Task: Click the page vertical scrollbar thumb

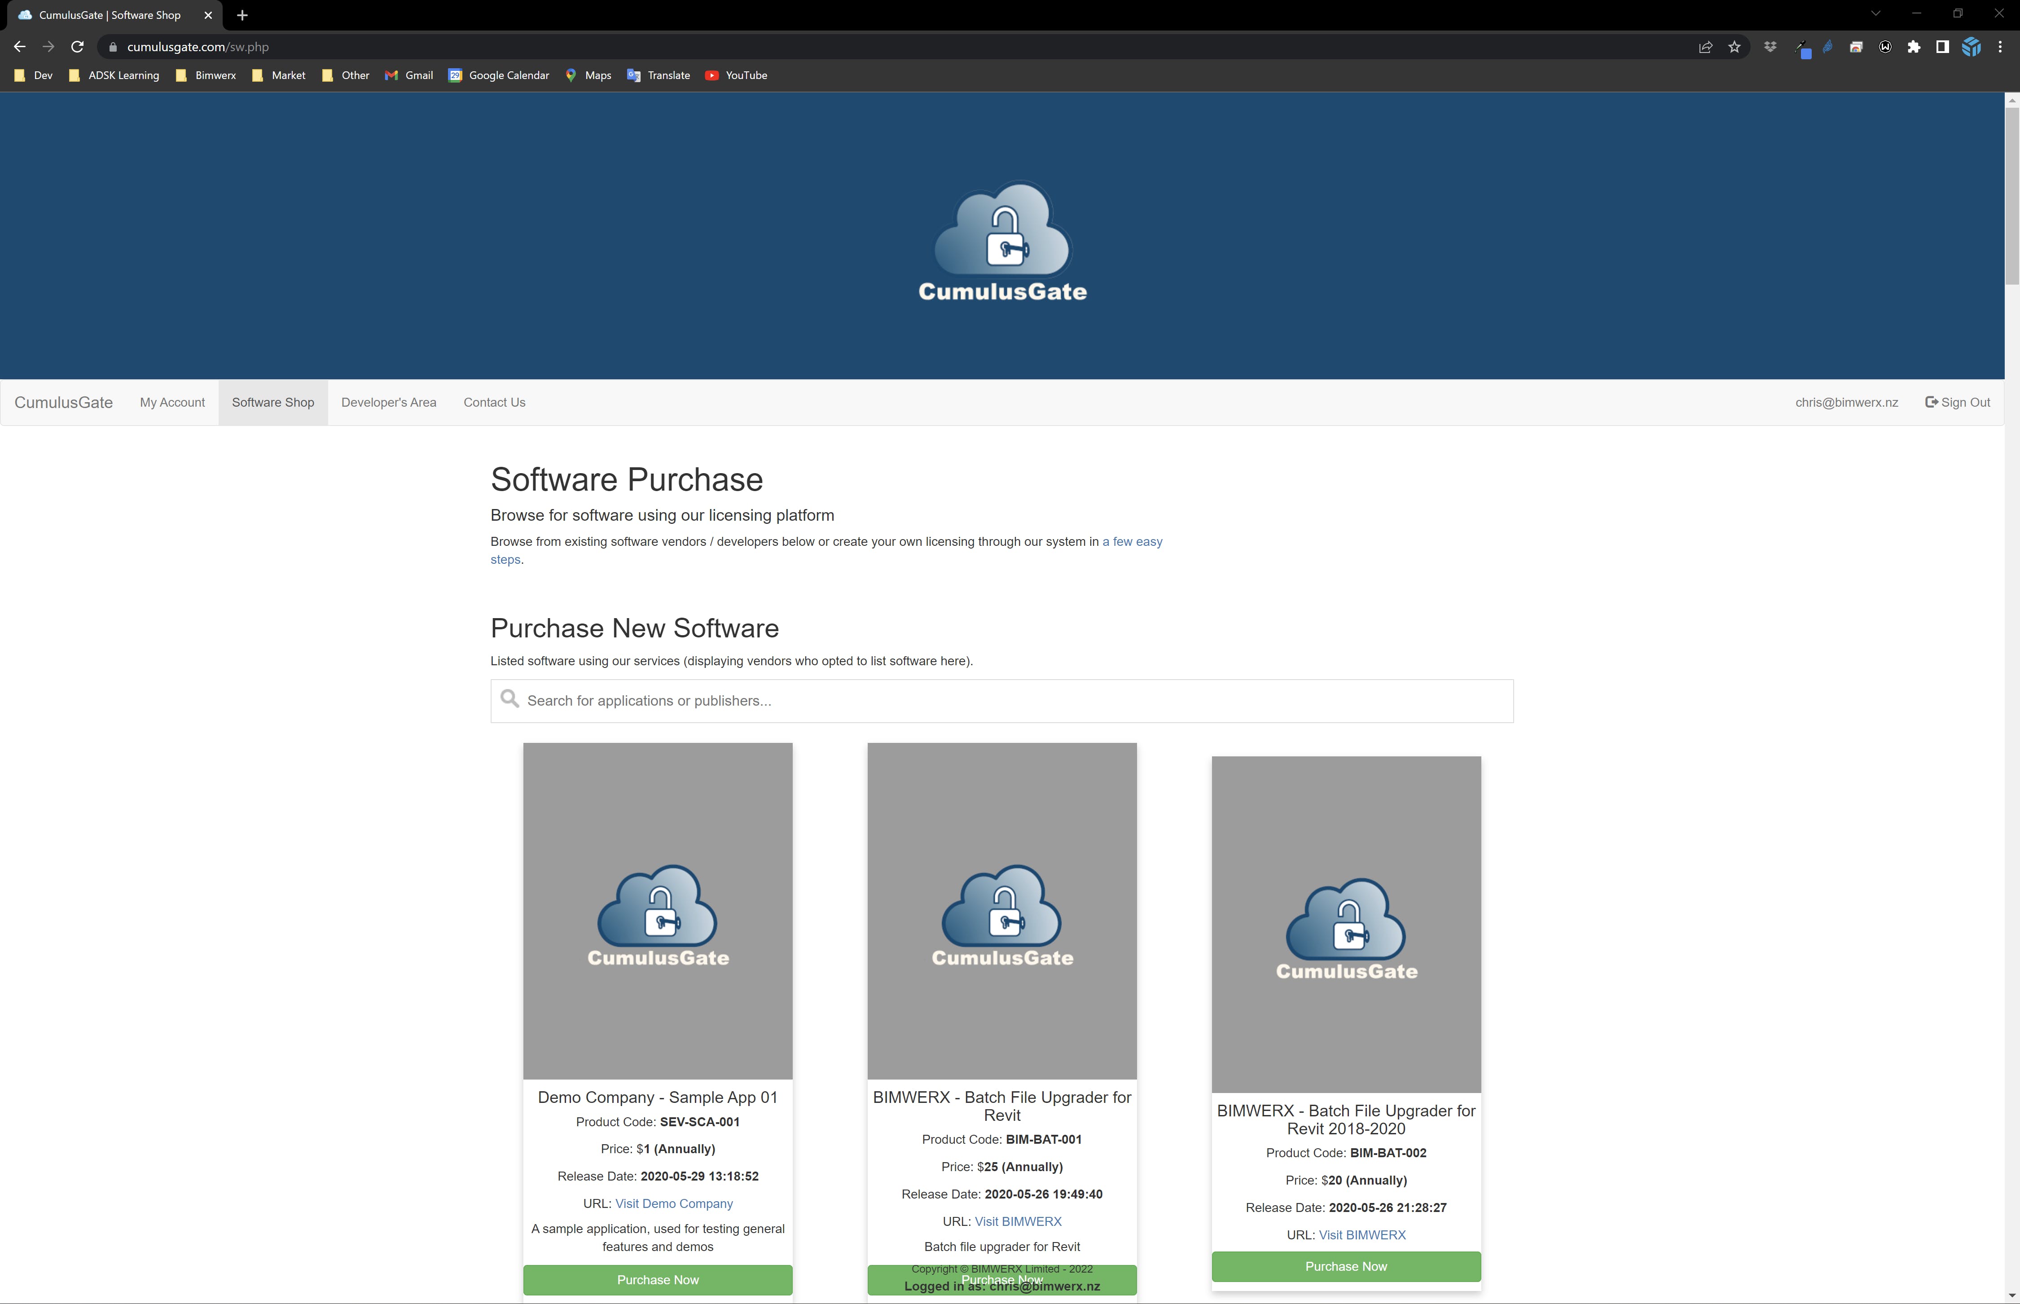Action: pyautogui.click(x=2011, y=195)
